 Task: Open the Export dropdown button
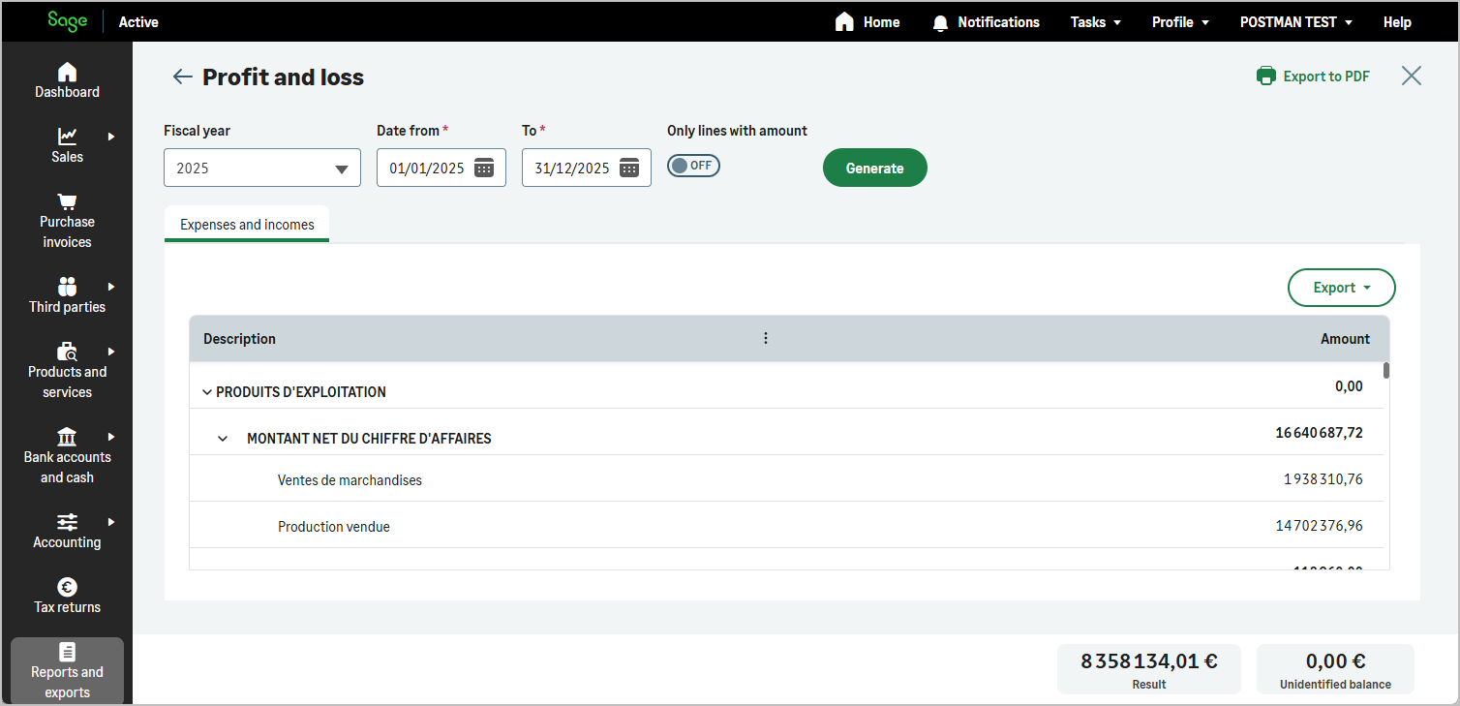click(x=1341, y=288)
